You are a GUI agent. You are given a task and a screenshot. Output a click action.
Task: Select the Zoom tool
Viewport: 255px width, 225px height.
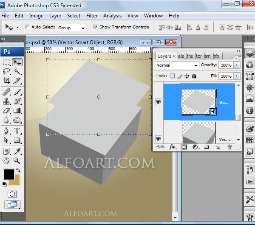click(x=17, y=160)
